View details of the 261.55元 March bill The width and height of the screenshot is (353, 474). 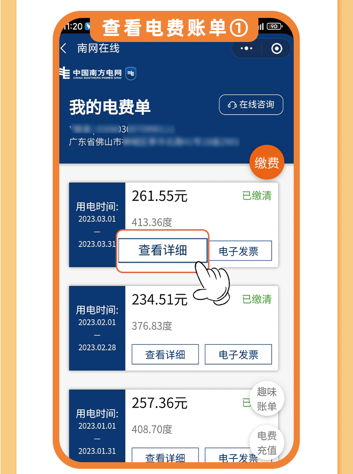tap(163, 250)
